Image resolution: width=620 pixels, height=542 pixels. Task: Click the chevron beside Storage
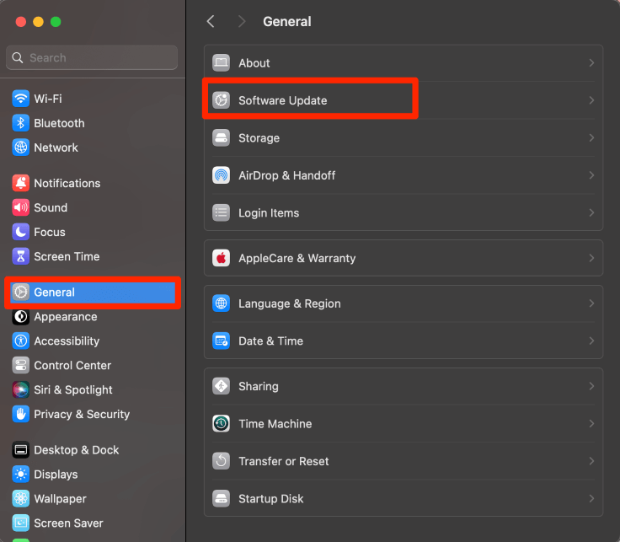pos(591,138)
